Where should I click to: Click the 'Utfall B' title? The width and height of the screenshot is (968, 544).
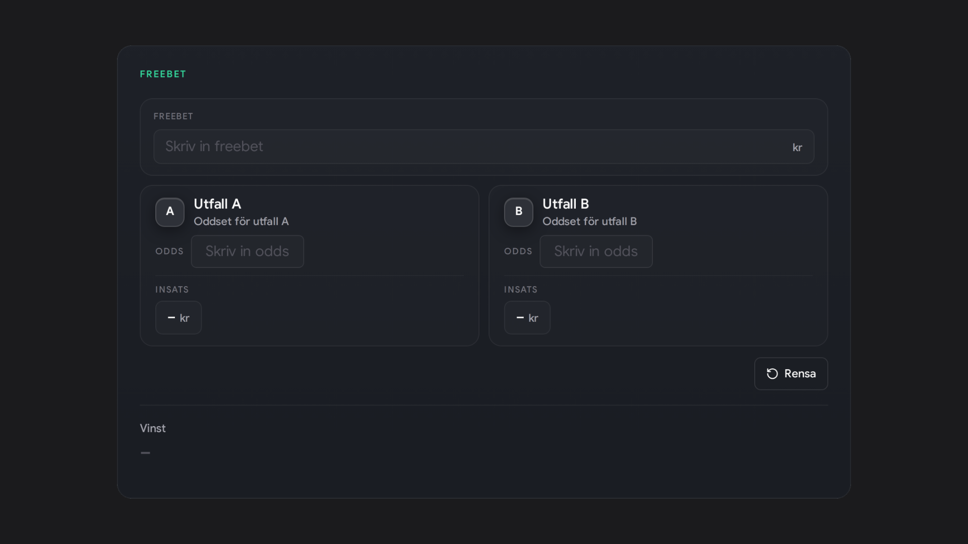click(566, 204)
